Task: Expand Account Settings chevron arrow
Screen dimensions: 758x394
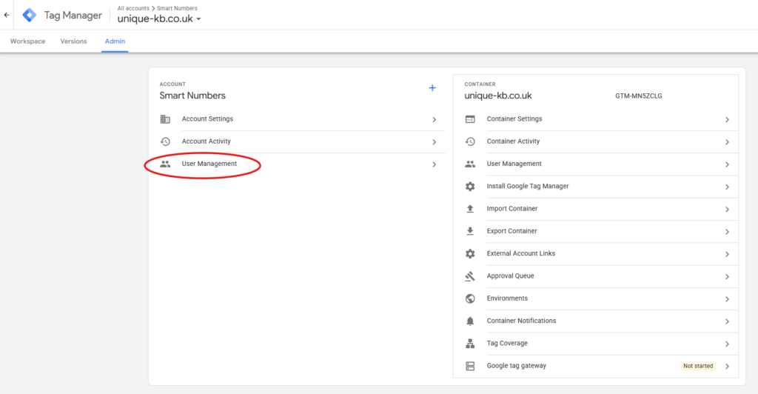Action: coord(434,119)
